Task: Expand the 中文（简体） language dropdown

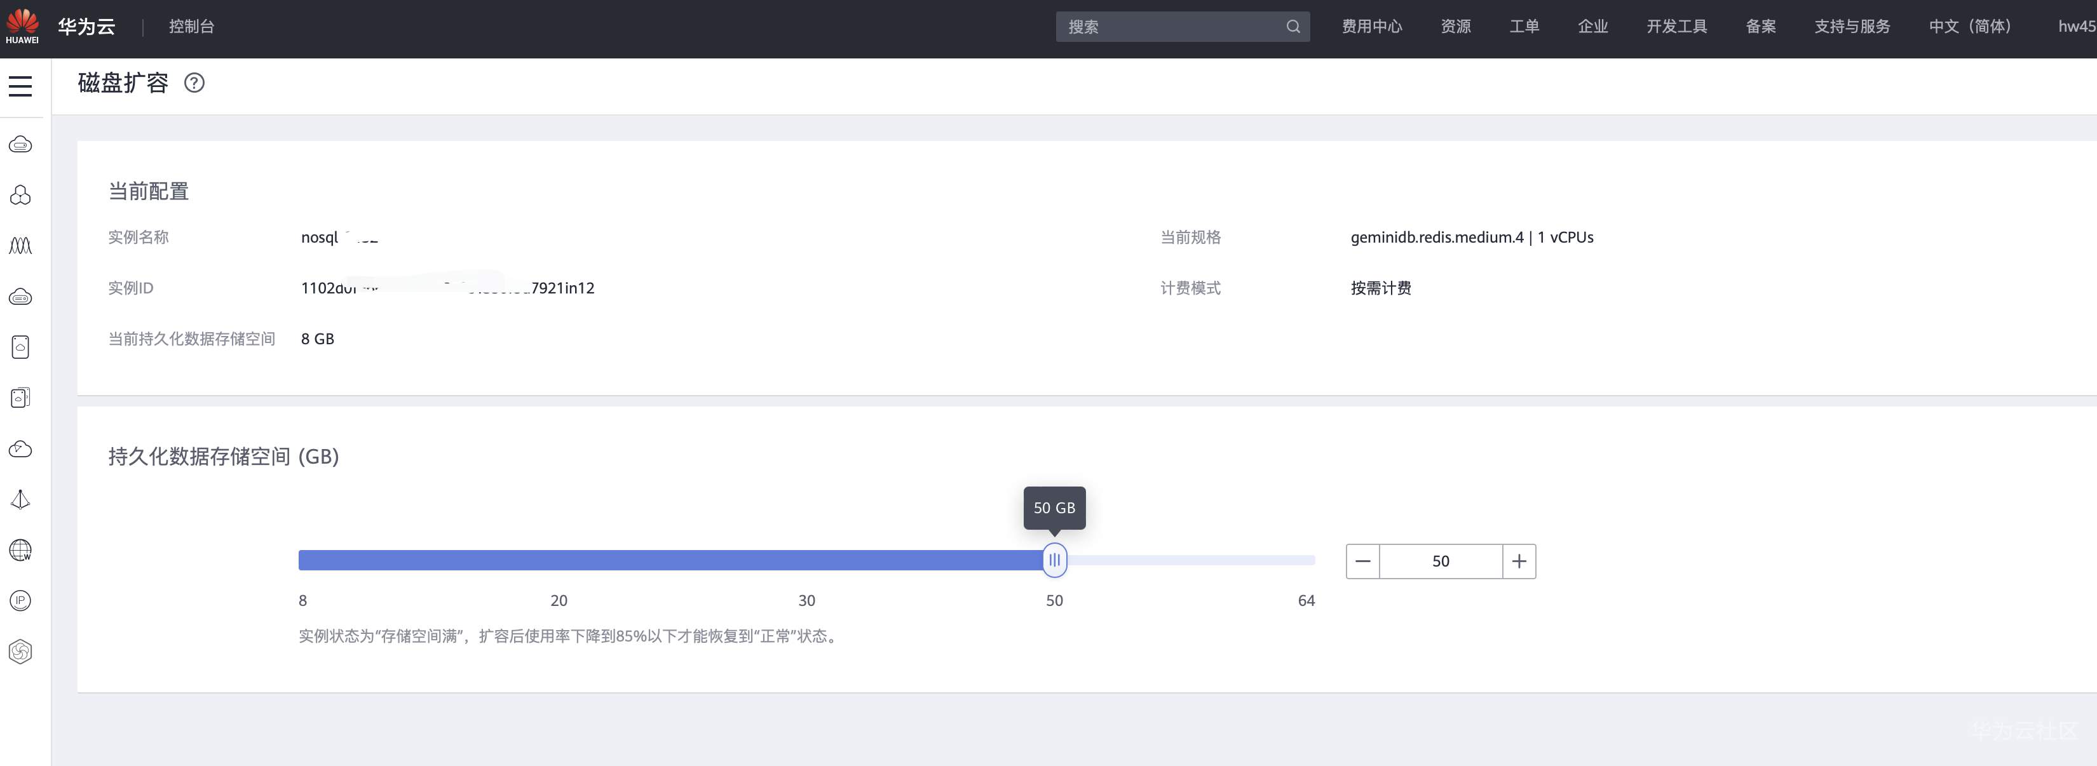Action: tap(1970, 27)
